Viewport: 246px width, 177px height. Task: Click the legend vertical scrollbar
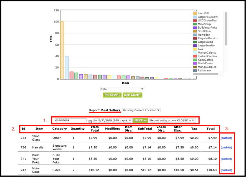click(226, 29)
